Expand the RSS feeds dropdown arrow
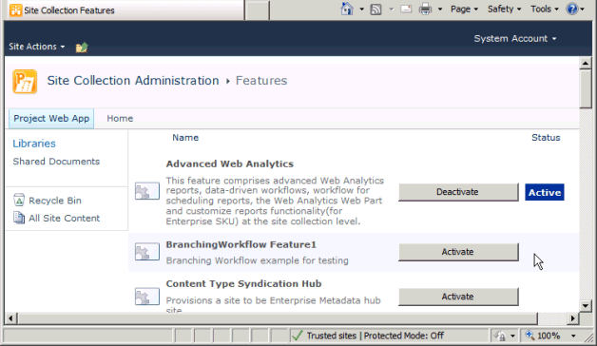The image size is (597, 346). (x=392, y=10)
